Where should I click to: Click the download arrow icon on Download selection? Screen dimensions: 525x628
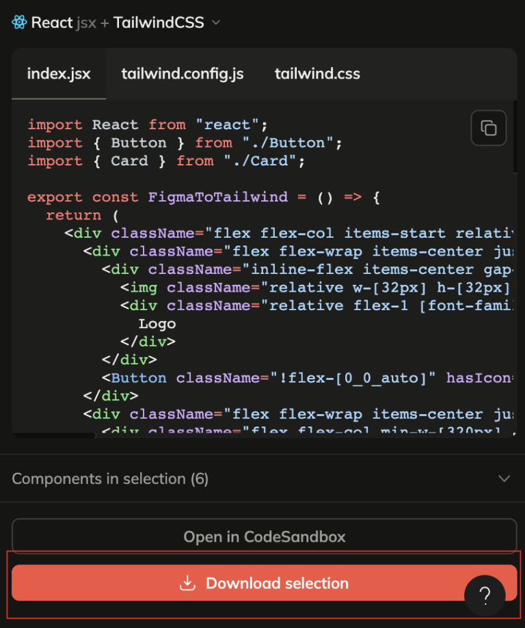(187, 584)
